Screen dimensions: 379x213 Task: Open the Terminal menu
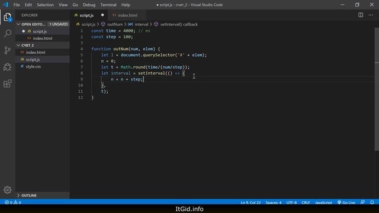(108, 5)
